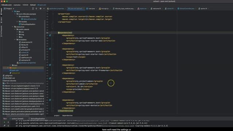Collapse the com.hibcode.example package node
Image resolution: width=233 pixels, height=131 pixels.
(15, 14)
